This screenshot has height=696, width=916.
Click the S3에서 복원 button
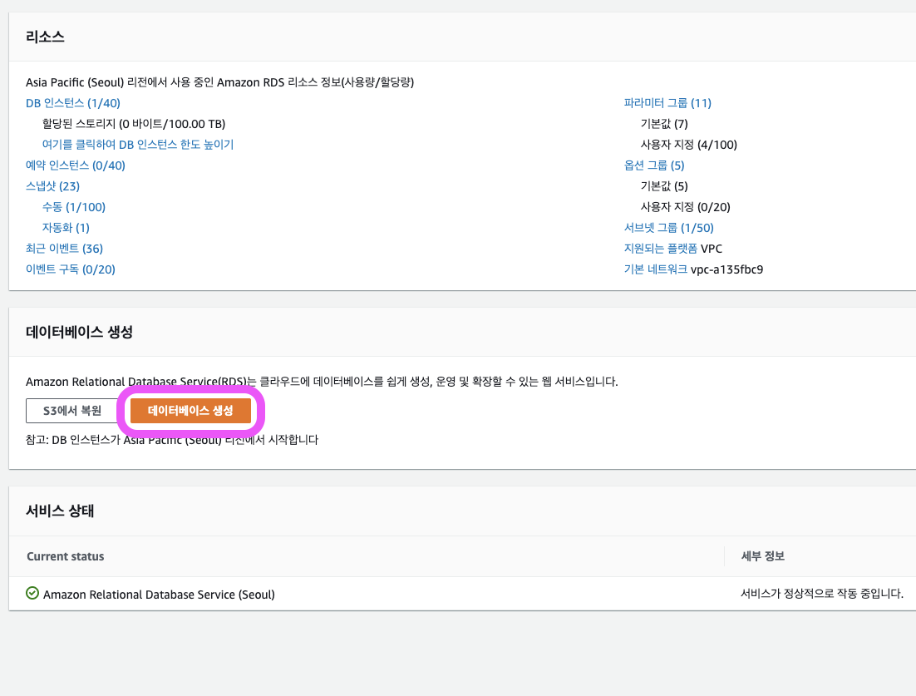pyautogui.click(x=72, y=411)
